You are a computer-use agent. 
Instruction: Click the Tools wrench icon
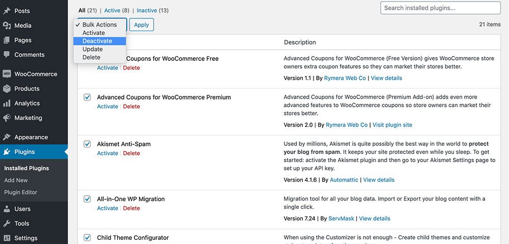pyautogui.click(x=7, y=224)
